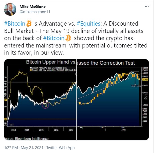Click the Bitcoin emoji after first #Bitcoin hashtag
The image size is (154, 153).
pyautogui.click(x=29, y=24)
